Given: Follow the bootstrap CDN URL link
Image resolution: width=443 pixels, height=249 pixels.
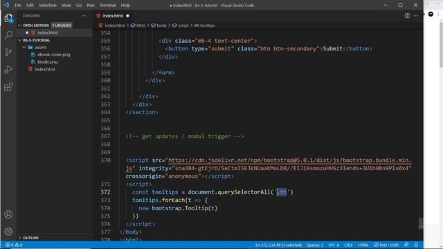Looking at the screenshot, I should (x=289, y=160).
